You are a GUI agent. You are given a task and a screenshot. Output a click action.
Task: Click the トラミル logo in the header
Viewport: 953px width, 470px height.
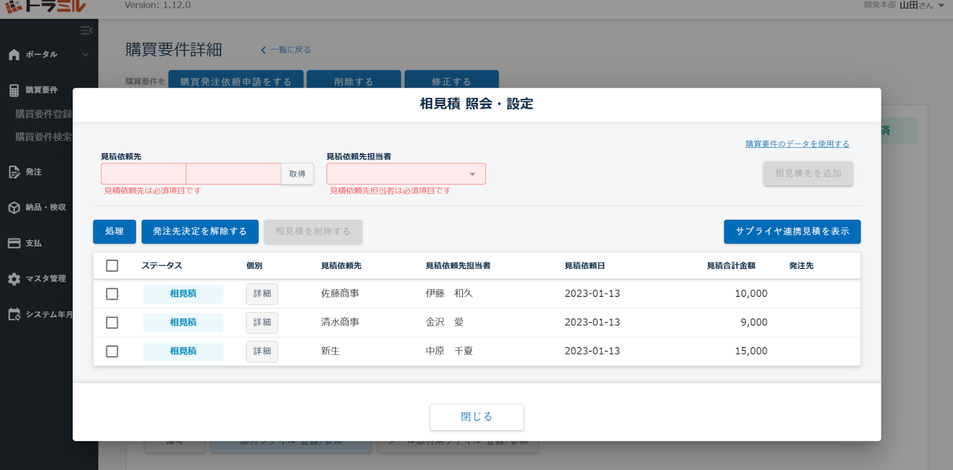45,6
